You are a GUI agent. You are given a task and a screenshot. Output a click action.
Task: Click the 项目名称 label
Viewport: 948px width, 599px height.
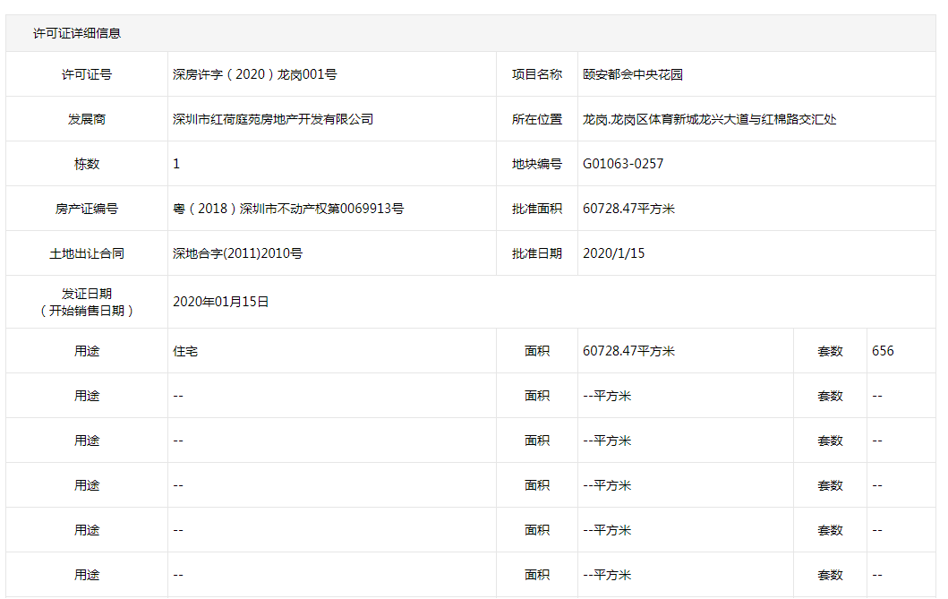tap(537, 74)
